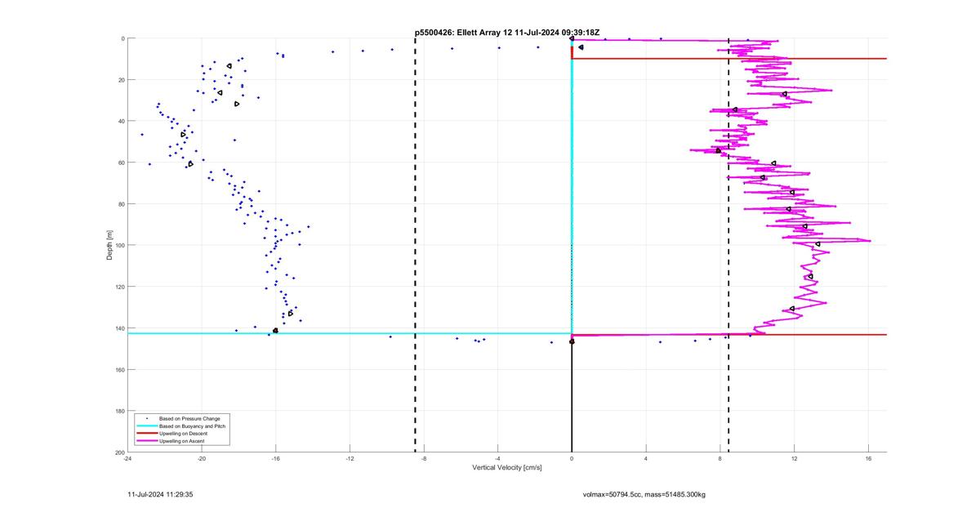This screenshot has height=508, width=980.
Task: Pick the cyan line sample in legend
Action: click(x=146, y=426)
